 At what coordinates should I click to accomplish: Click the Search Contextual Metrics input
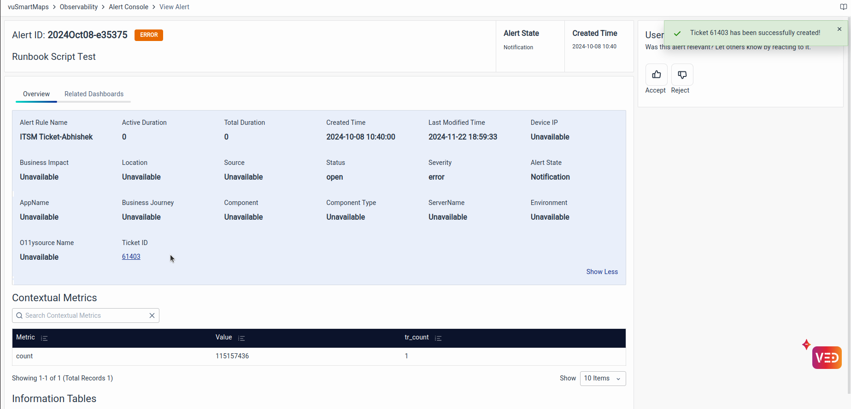point(83,316)
